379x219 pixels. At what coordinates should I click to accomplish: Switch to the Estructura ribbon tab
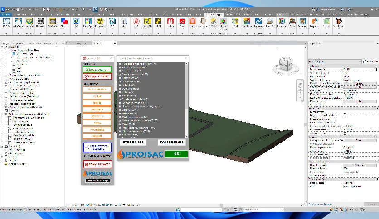click(37, 14)
